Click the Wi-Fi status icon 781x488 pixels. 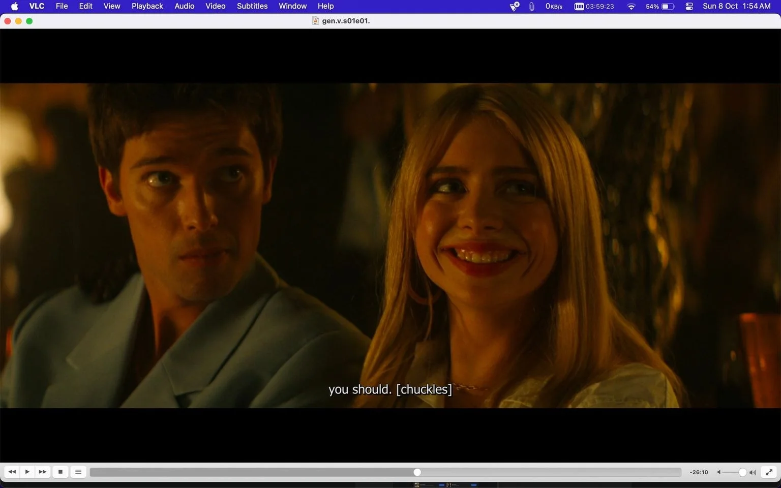click(631, 6)
